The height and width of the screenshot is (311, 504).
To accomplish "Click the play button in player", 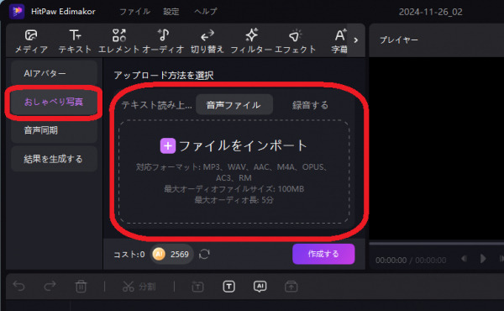I will click(x=483, y=259).
